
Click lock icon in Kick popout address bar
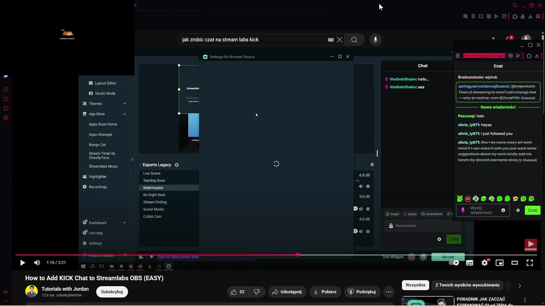point(458,56)
